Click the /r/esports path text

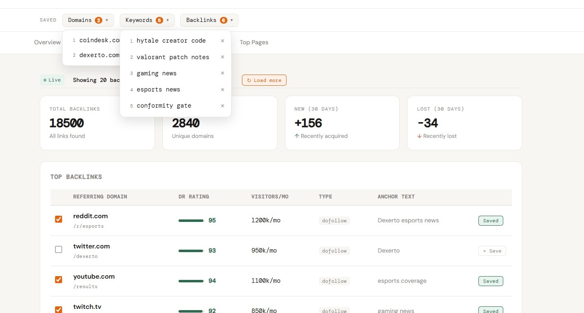(89, 226)
